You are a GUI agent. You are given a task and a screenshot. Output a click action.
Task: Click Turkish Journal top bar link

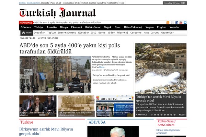pyautogui.click(x=88, y=3)
